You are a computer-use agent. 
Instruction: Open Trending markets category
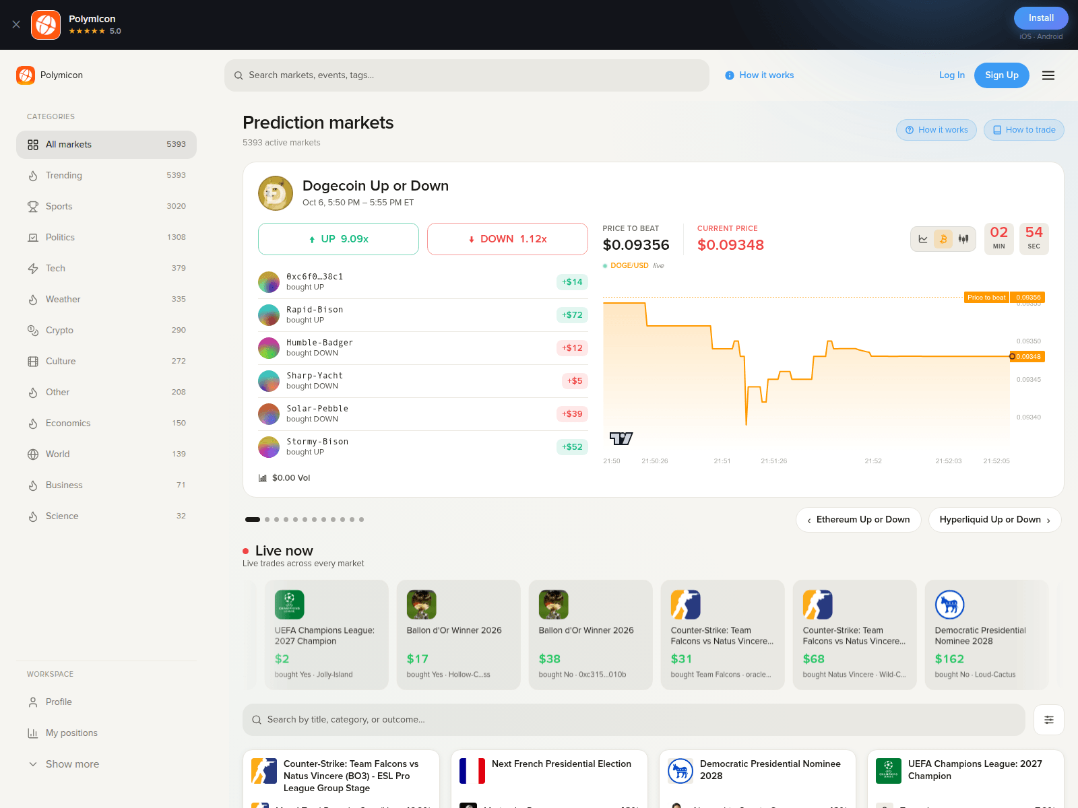106,175
